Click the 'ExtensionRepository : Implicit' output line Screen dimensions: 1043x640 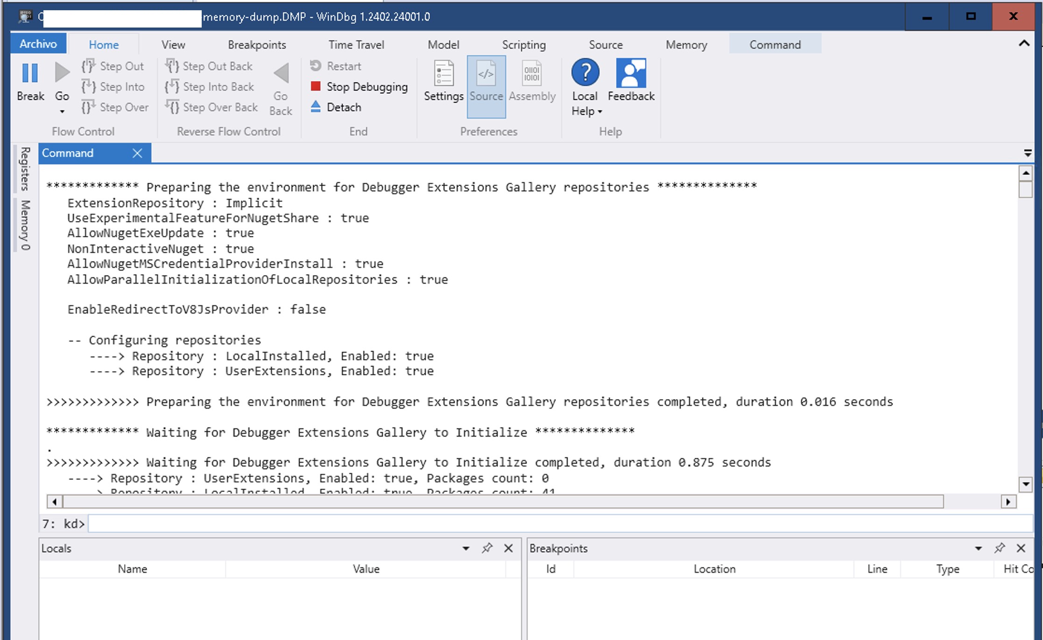point(175,203)
